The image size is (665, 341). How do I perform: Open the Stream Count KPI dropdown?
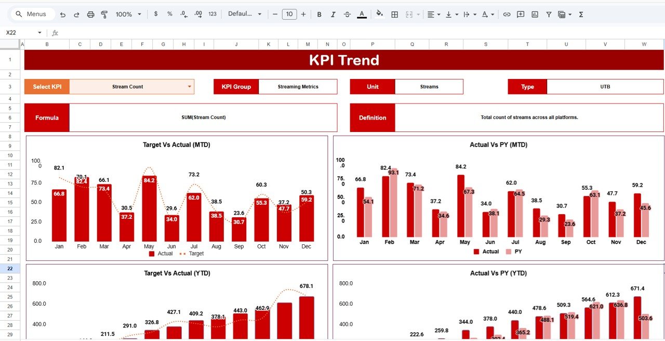189,86
